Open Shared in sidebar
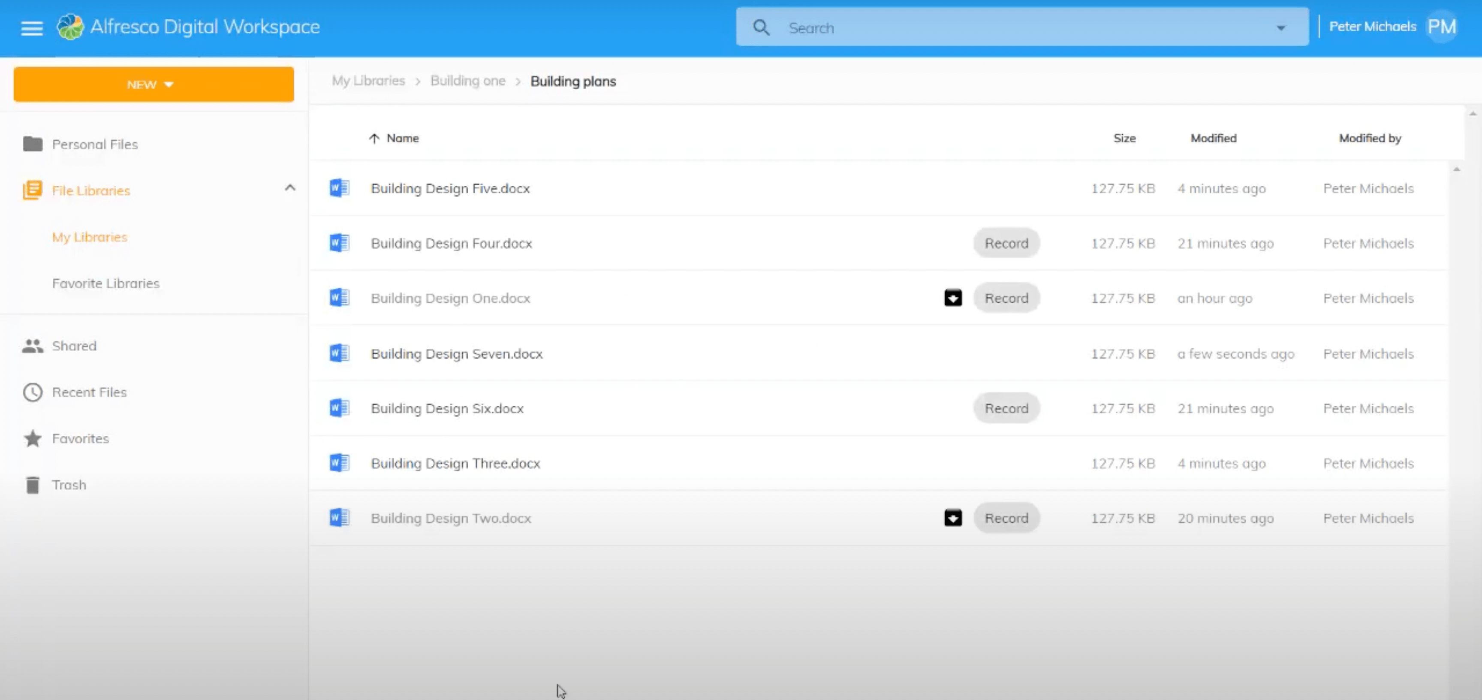The image size is (1482, 700). tap(74, 346)
